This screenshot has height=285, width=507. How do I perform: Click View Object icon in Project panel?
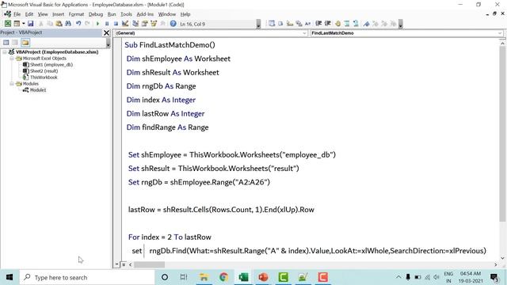15,42
